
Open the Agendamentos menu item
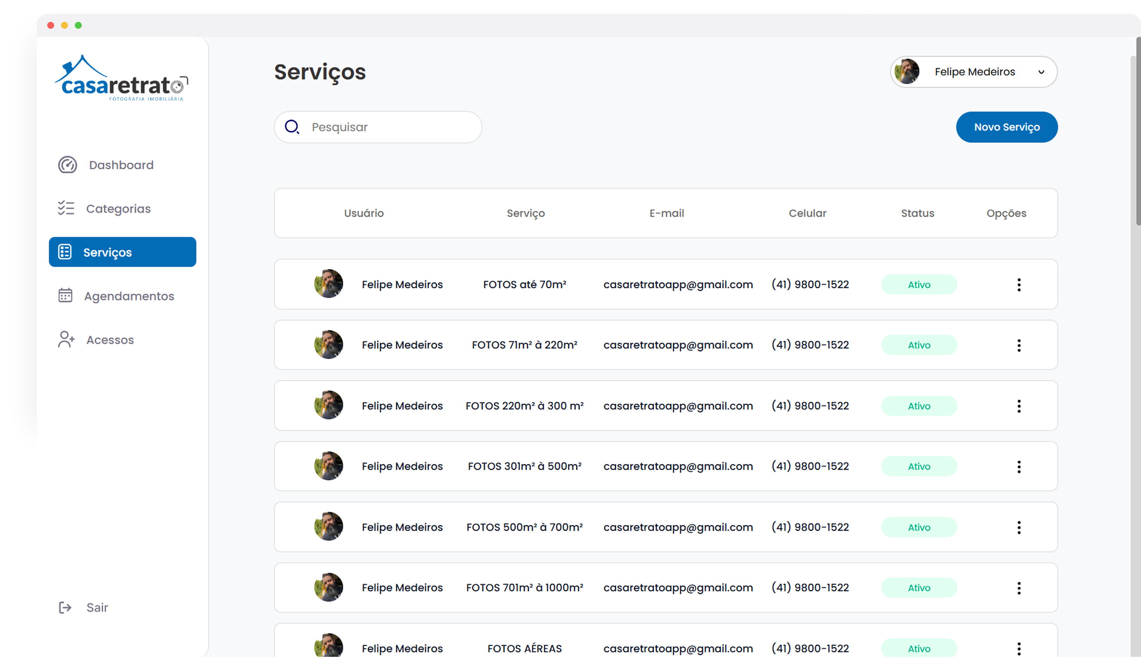point(129,296)
